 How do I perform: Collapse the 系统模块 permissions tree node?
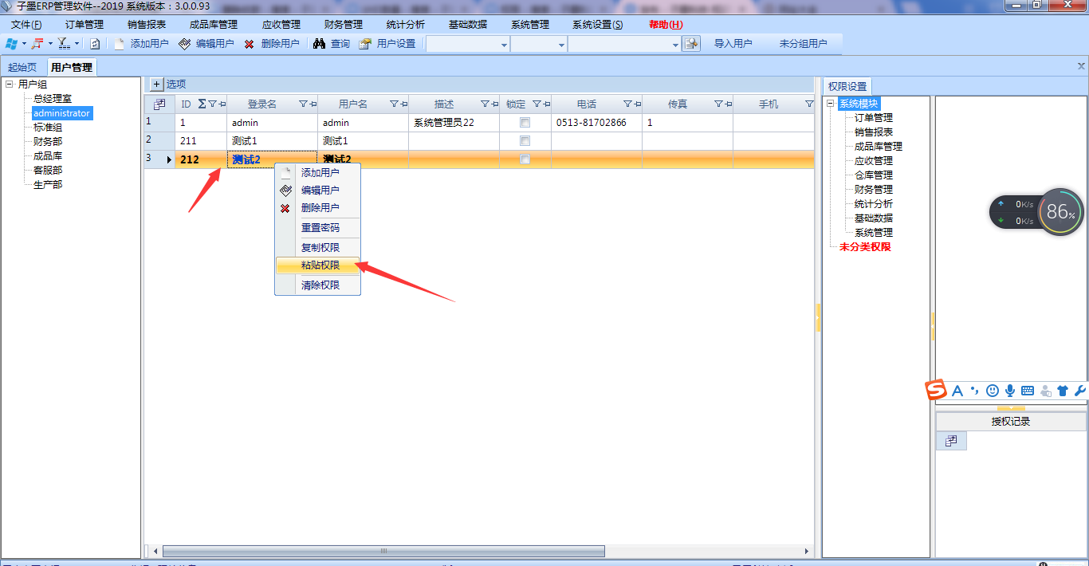(831, 104)
